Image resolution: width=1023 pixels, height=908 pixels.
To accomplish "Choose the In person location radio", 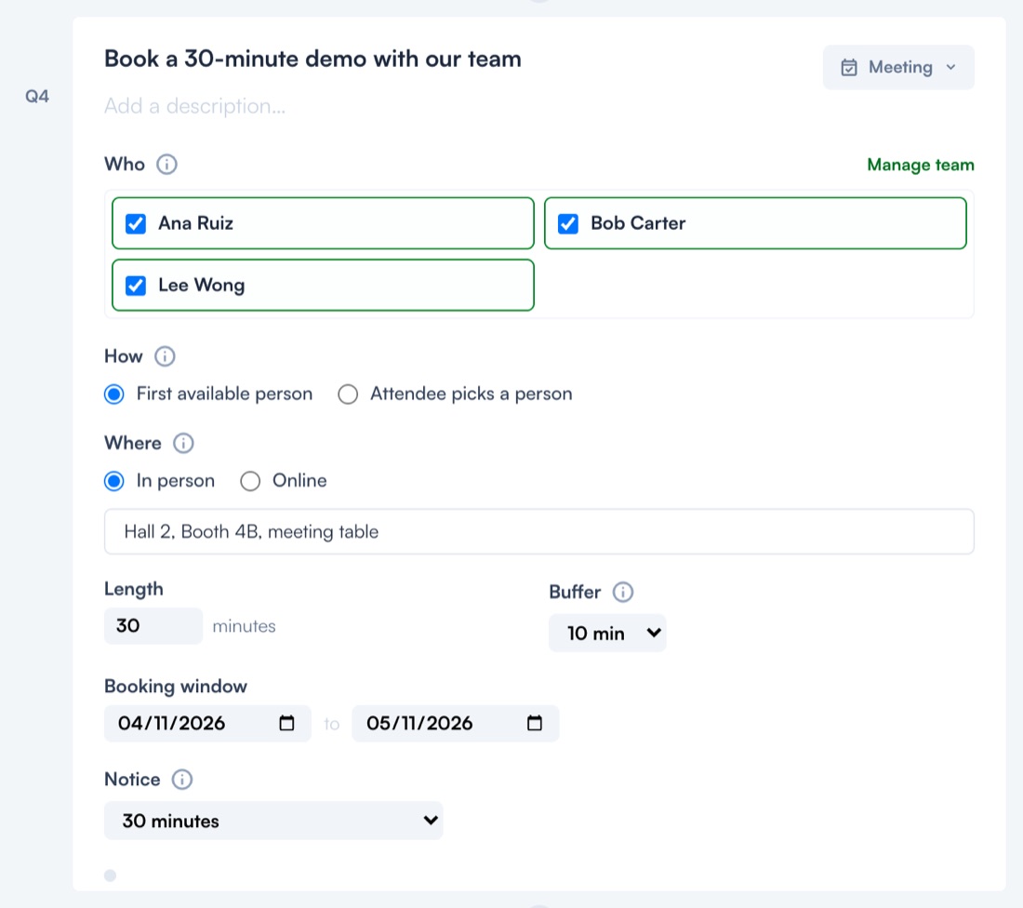I will pos(114,481).
